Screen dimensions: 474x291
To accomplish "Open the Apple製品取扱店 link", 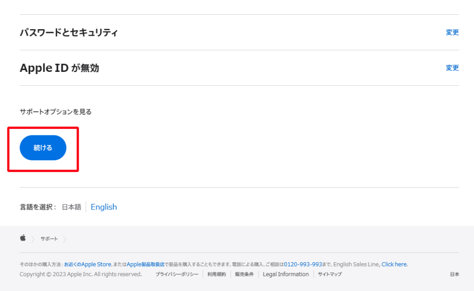I will click(x=145, y=264).
